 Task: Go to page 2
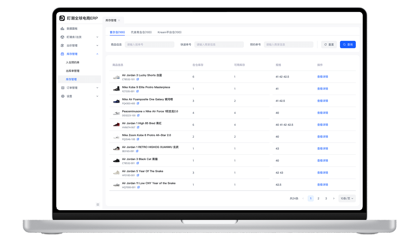coord(318,198)
